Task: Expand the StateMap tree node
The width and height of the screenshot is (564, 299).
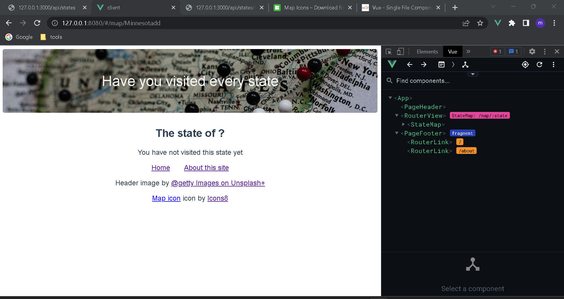Action: pyautogui.click(x=403, y=124)
